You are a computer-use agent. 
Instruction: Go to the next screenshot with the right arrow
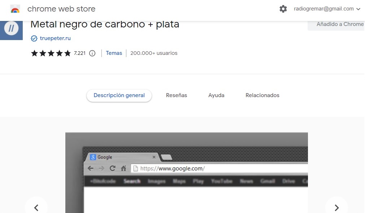(336, 208)
